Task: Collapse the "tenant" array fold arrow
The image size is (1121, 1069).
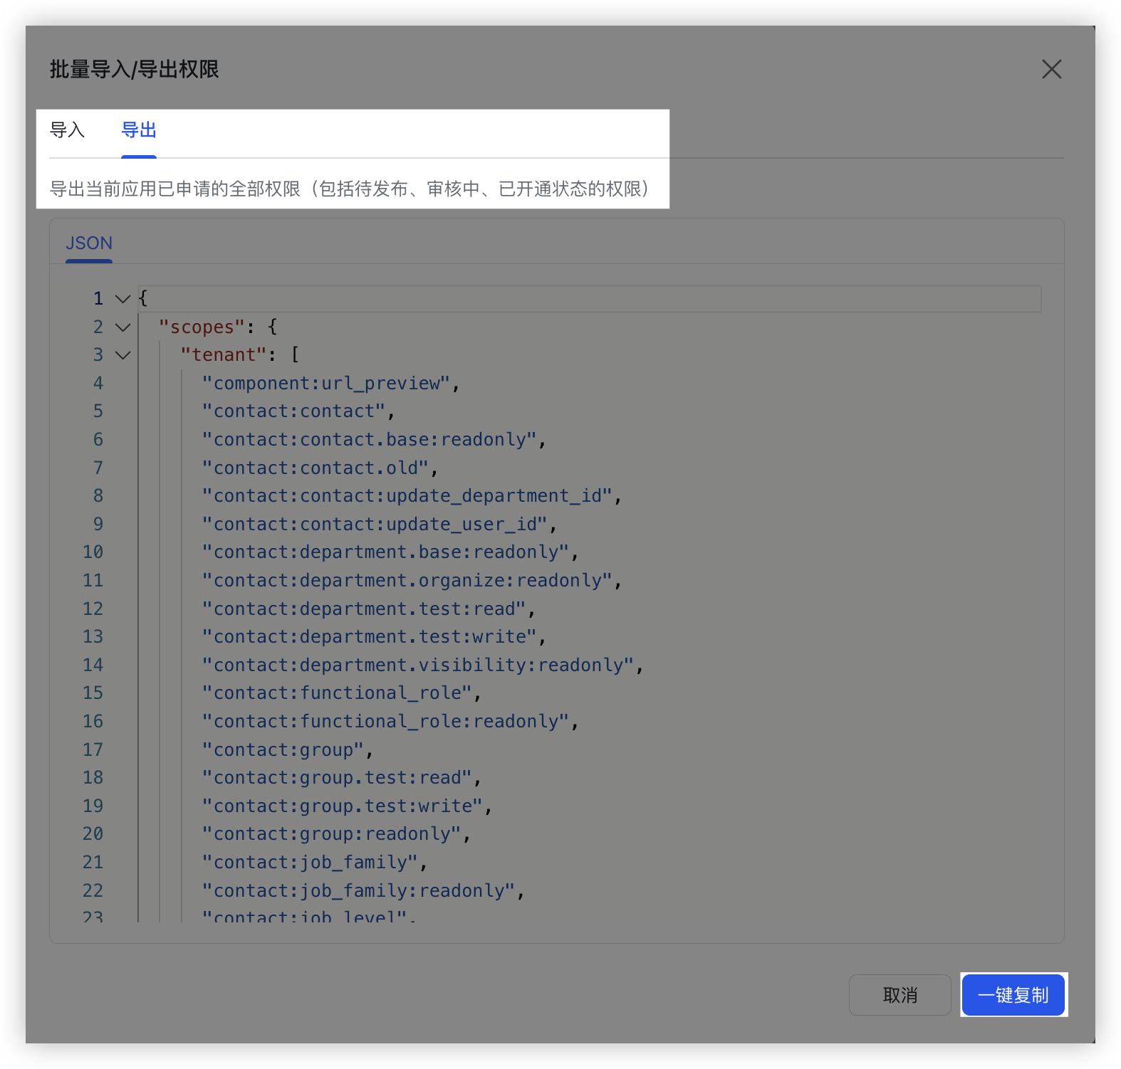Action: pos(122,355)
